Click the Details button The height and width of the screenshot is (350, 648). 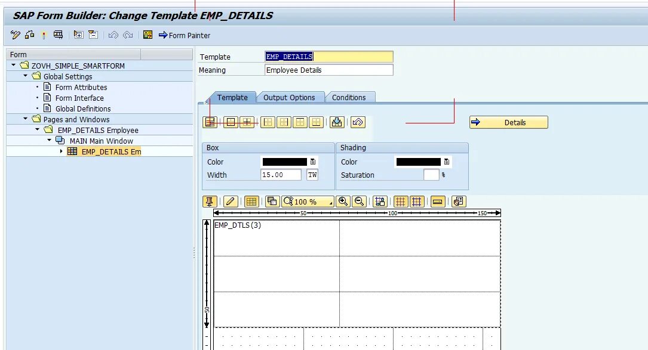point(509,122)
